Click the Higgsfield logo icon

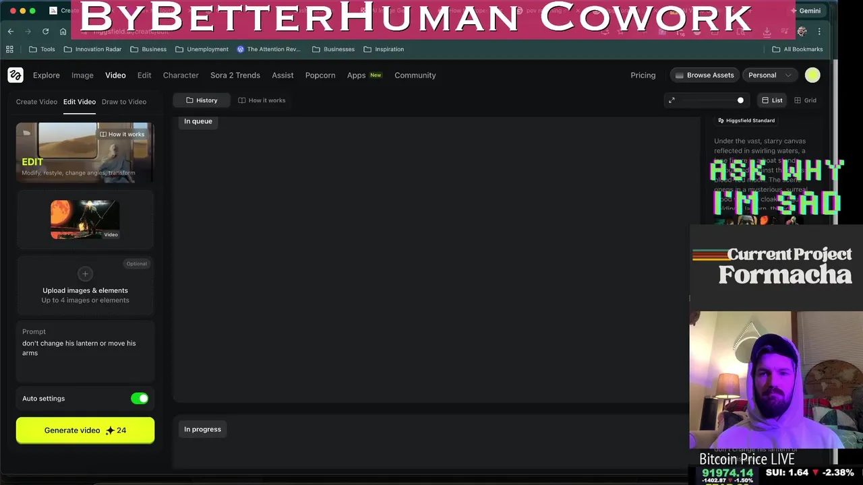[15, 75]
